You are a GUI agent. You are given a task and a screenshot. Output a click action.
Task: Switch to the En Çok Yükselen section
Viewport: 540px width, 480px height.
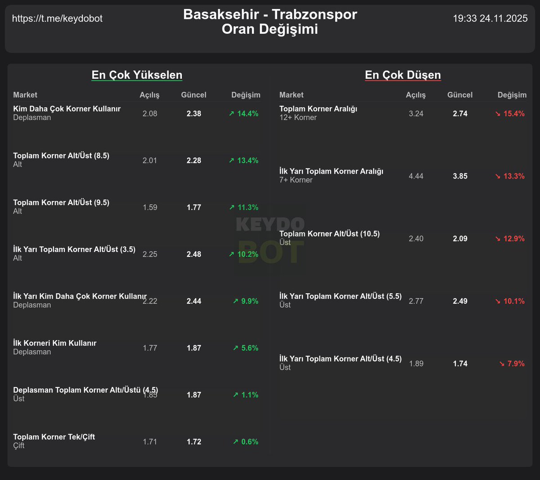pyautogui.click(x=137, y=75)
